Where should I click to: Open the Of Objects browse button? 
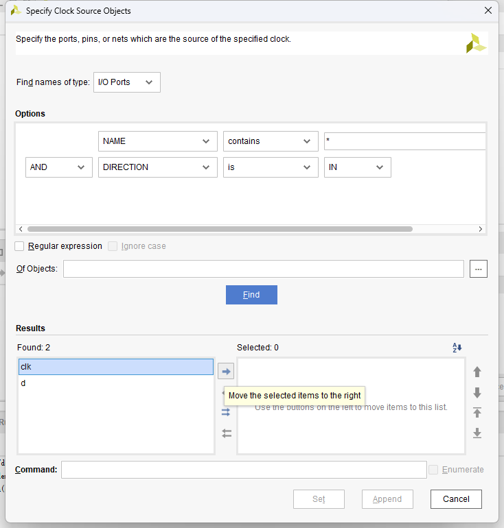(x=479, y=269)
